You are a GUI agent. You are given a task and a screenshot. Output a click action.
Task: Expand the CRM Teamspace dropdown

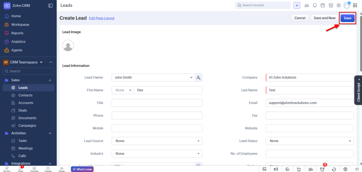coord(41,62)
